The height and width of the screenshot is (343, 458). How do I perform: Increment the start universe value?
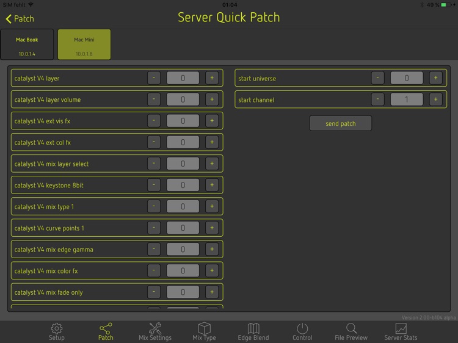[435, 78]
